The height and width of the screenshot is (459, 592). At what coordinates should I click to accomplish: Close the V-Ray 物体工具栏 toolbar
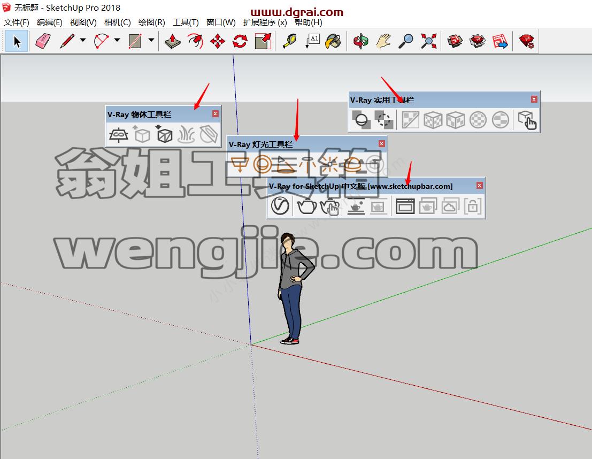[x=215, y=114]
